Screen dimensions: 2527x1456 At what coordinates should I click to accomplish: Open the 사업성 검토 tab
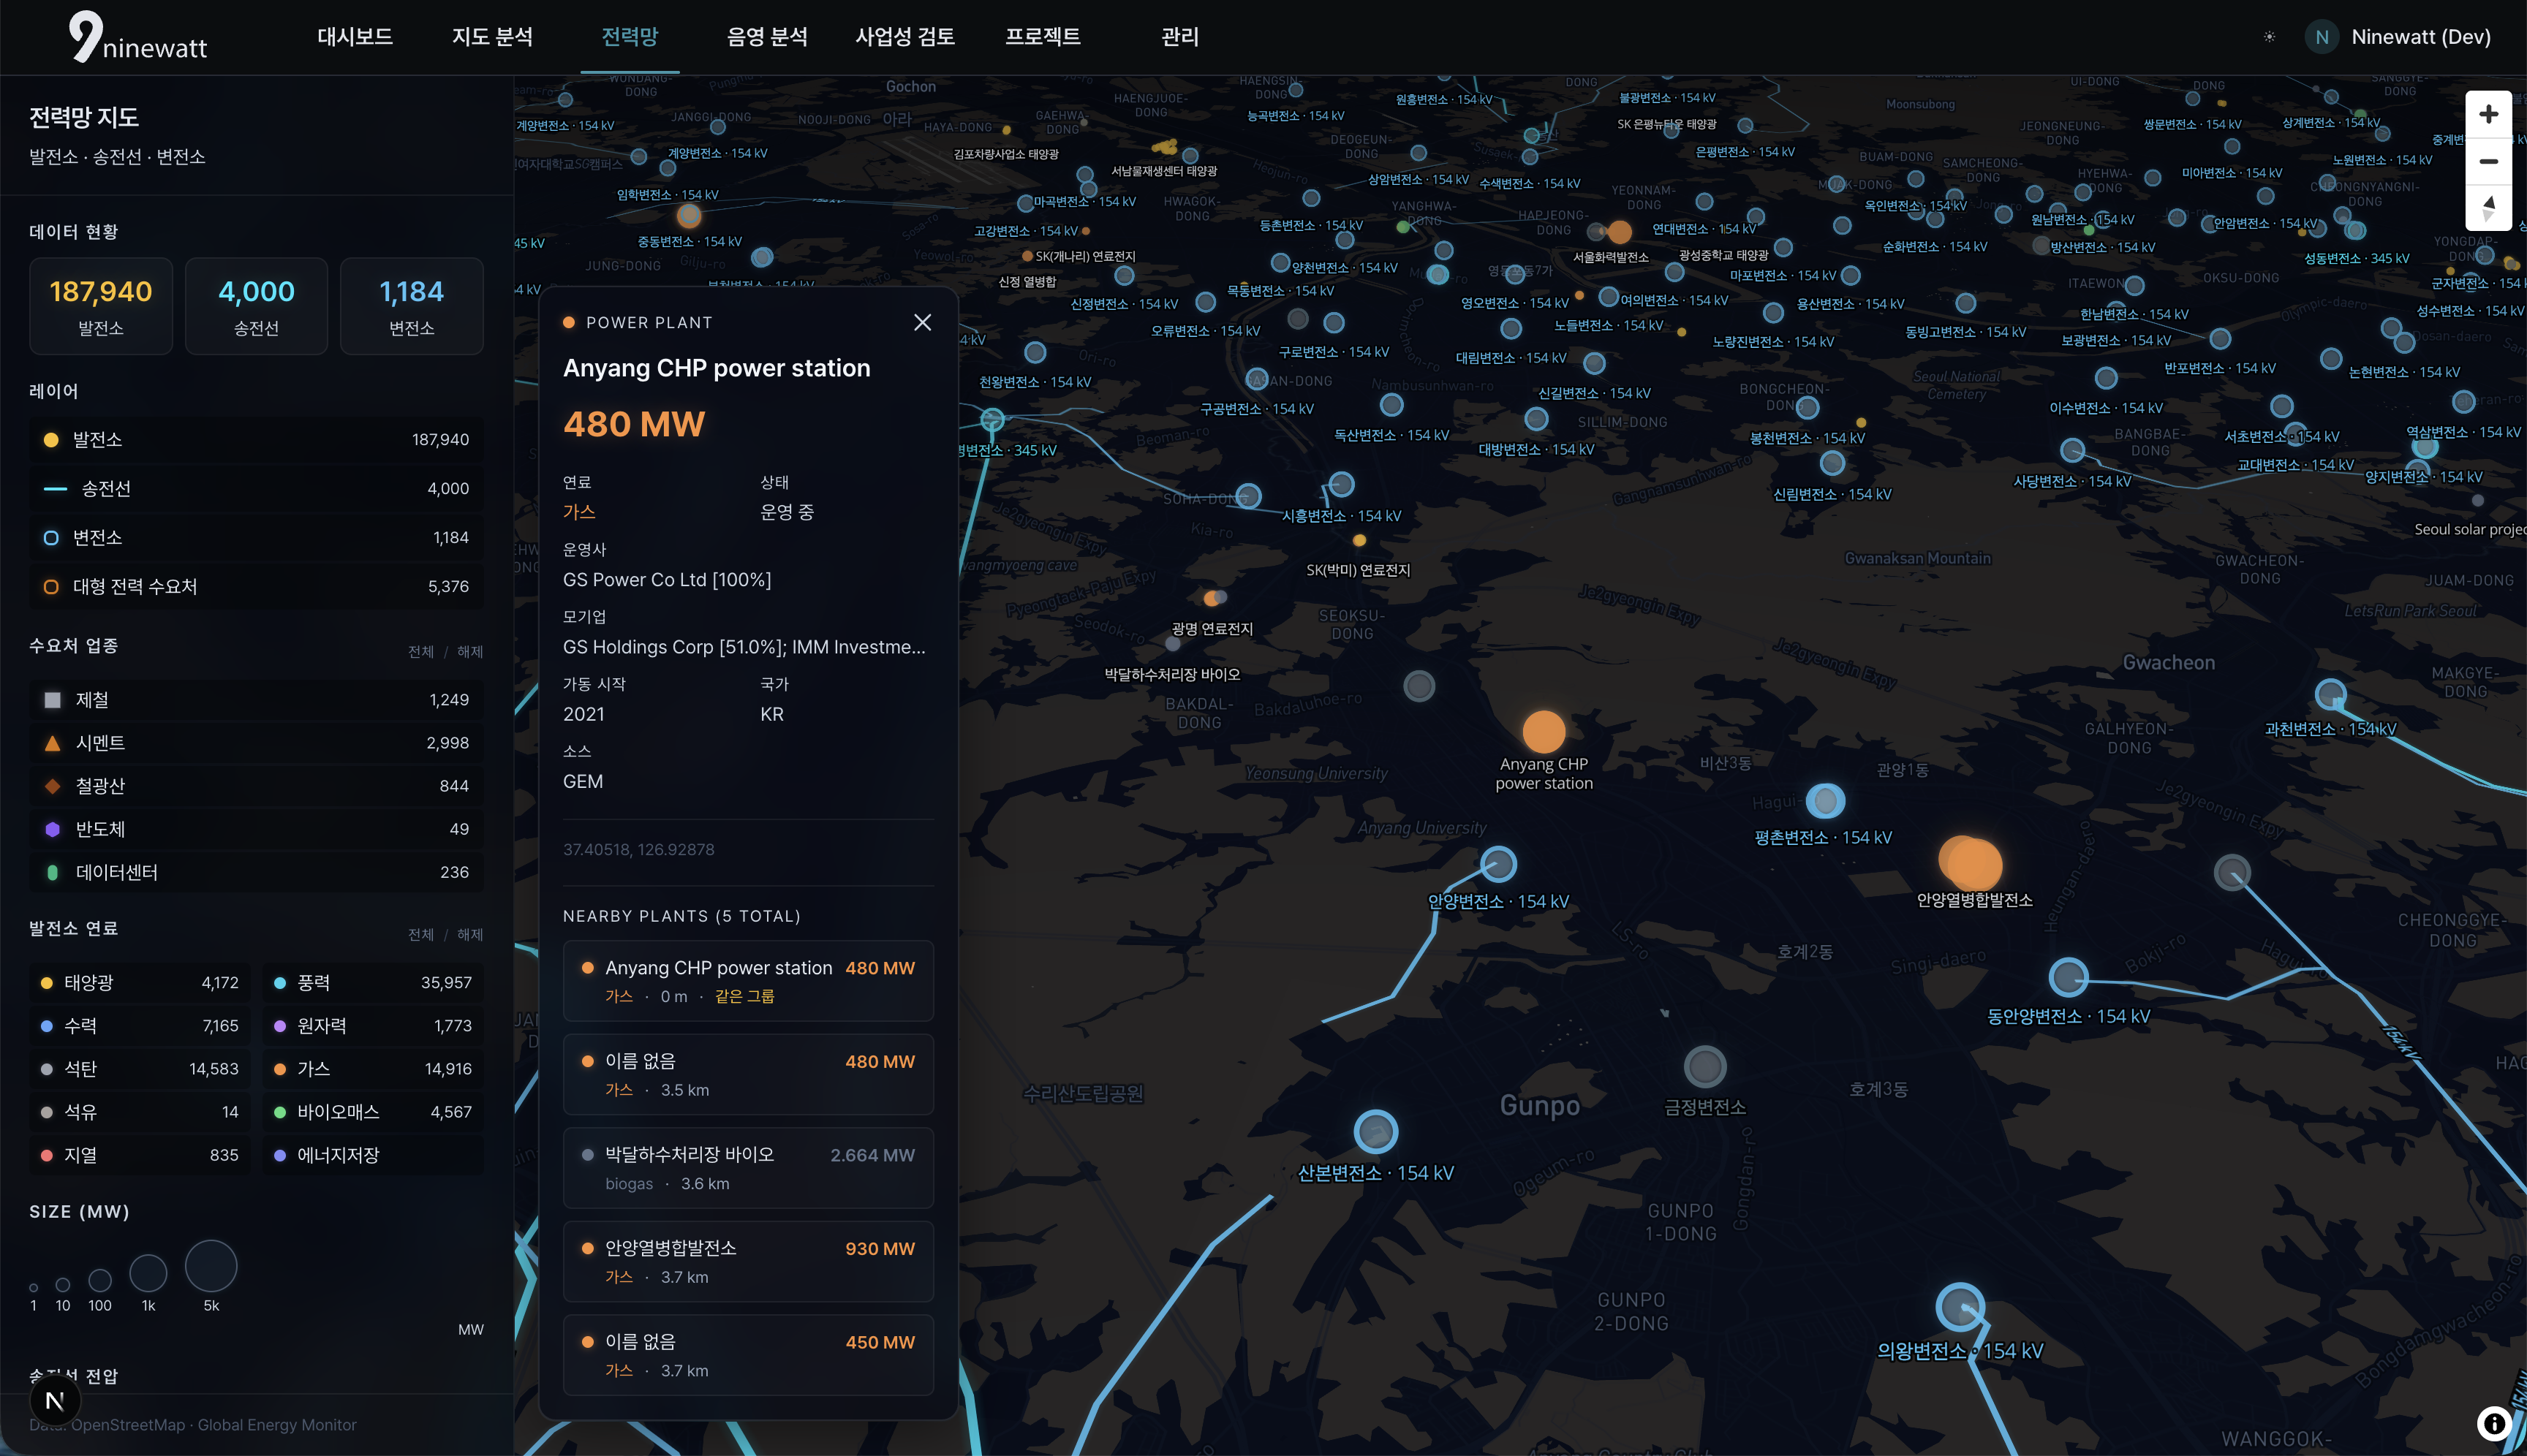coord(905,37)
